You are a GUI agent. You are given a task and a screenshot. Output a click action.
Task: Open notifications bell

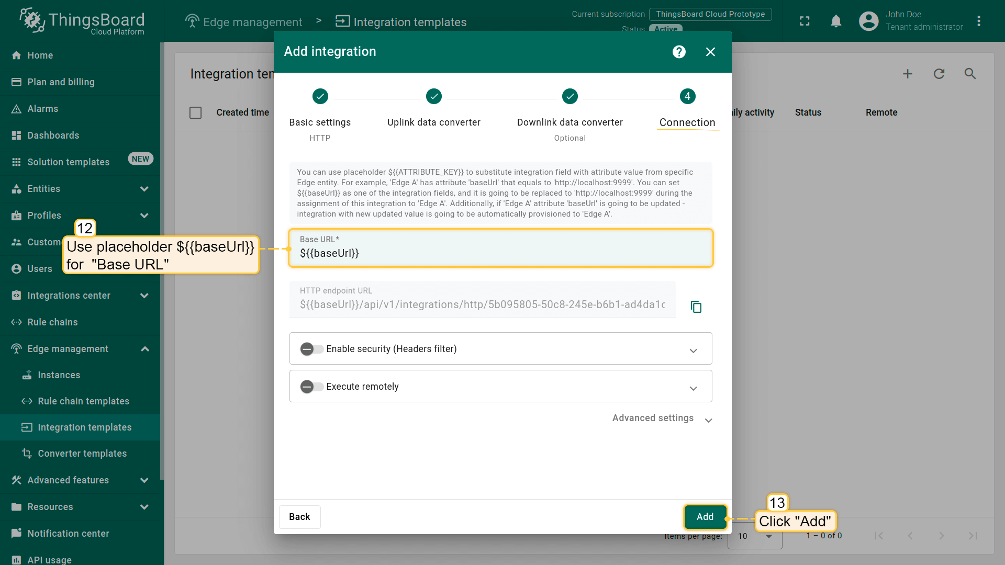tap(836, 21)
